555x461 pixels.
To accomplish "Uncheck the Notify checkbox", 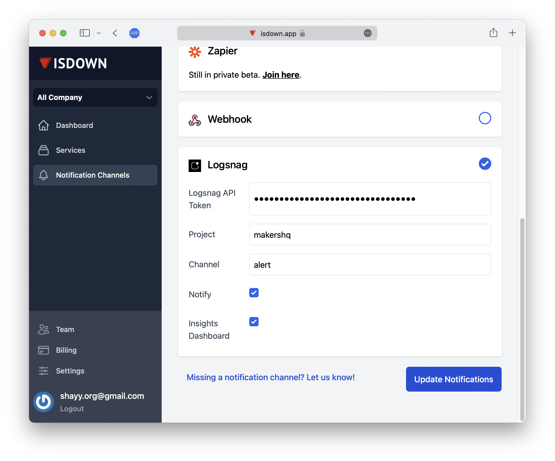I will pyautogui.click(x=254, y=293).
